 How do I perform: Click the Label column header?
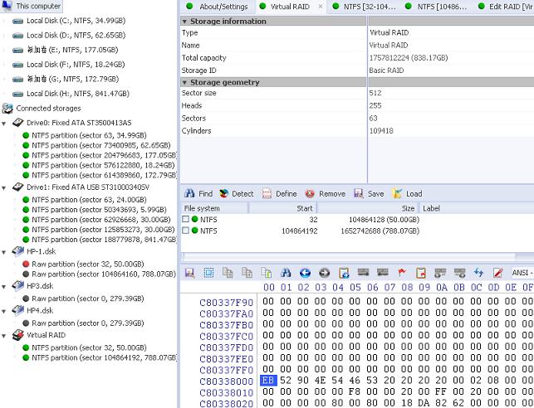pyautogui.click(x=476, y=208)
